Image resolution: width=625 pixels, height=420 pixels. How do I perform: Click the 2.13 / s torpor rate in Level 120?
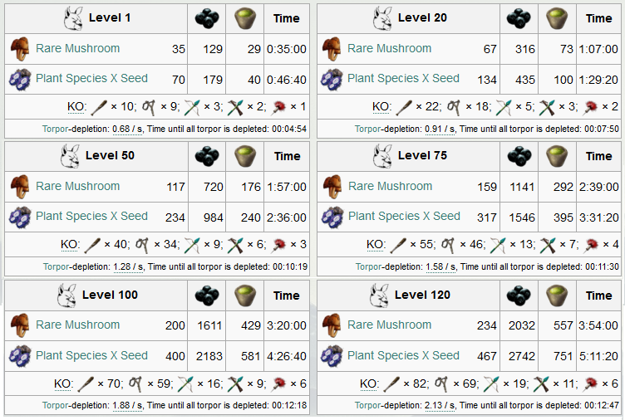(440, 406)
